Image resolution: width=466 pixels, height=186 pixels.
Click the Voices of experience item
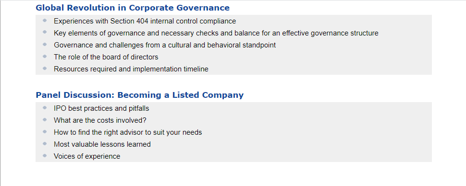(87, 156)
